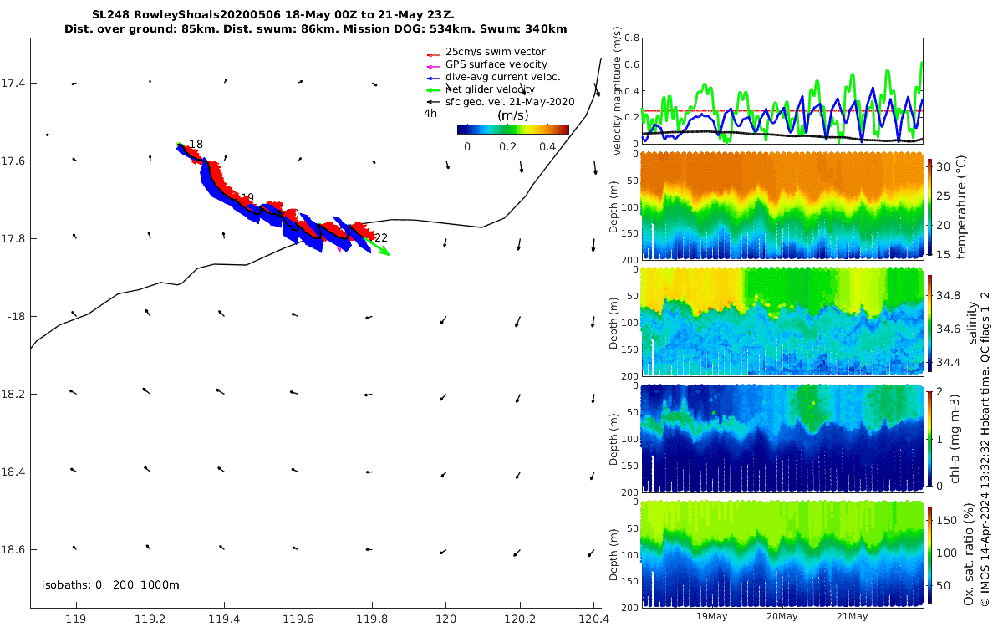Click the '17.4' latitude tick on the map
Viewport: 1003px width, 627px height.
point(13,84)
